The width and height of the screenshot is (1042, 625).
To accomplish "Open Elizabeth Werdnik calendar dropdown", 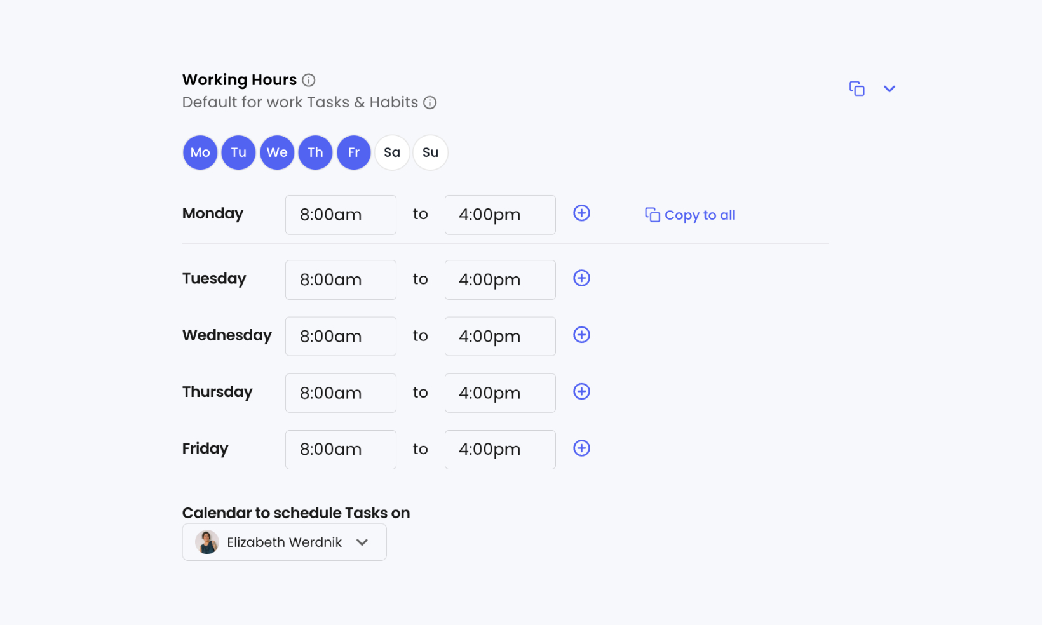I will point(284,542).
